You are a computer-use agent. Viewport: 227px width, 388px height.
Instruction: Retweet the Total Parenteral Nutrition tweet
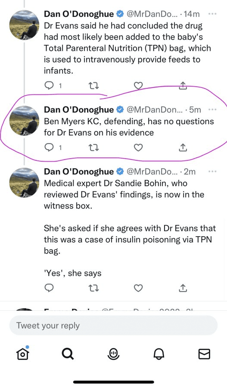tap(93, 86)
